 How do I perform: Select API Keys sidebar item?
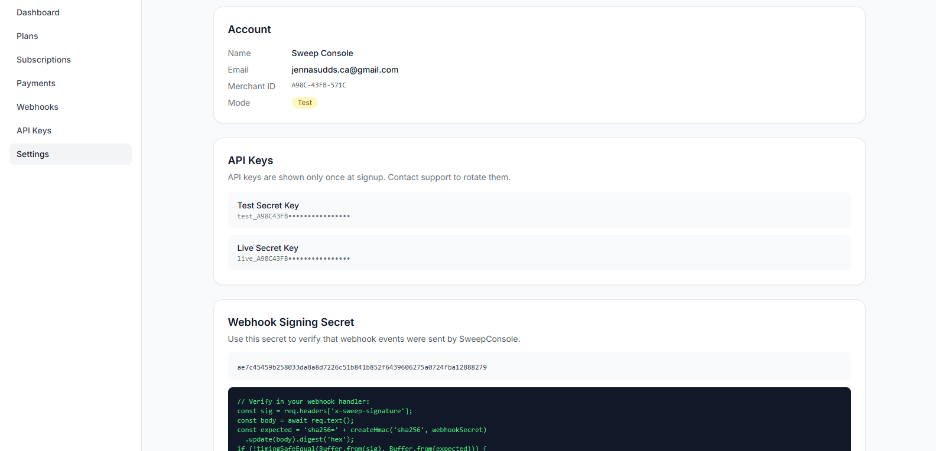pyautogui.click(x=34, y=130)
